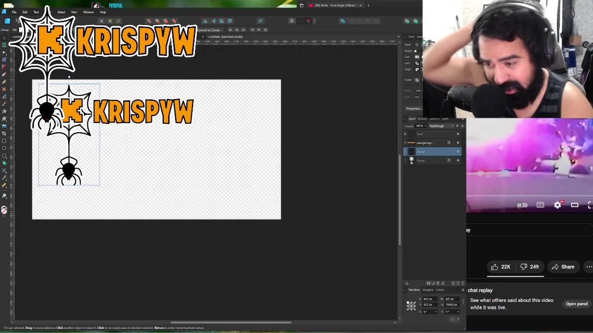Select the orange logo layer
This screenshot has width=593, height=333.
432,143
